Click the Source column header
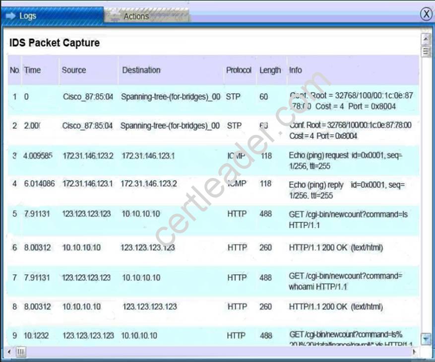The height and width of the screenshot is (362, 435). point(73,70)
